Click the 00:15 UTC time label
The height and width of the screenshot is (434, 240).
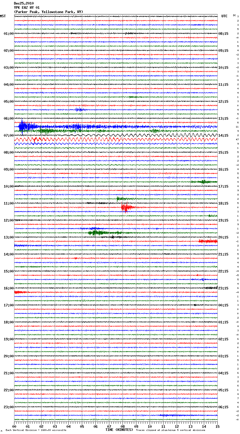pos(223,305)
